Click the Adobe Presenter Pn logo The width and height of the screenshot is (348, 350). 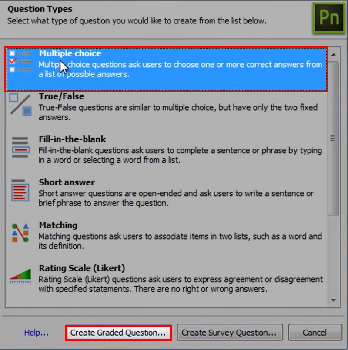point(329,18)
